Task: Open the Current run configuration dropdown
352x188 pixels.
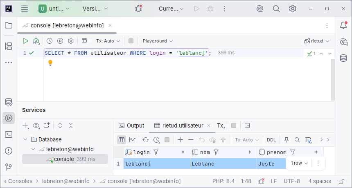Action: [x=171, y=9]
